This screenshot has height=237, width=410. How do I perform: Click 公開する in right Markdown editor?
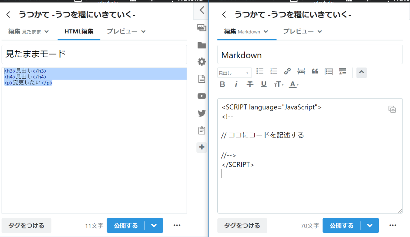coord(341,226)
